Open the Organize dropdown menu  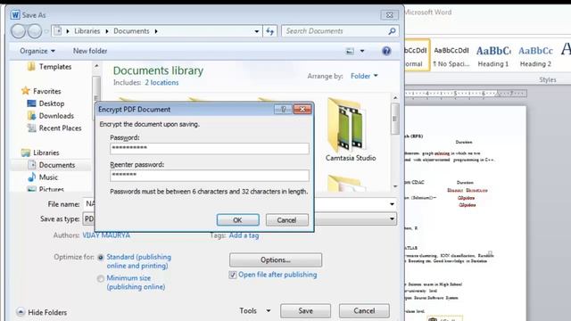[x=37, y=51]
